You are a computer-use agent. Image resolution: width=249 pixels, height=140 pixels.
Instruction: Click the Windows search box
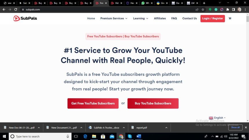[40, 136]
